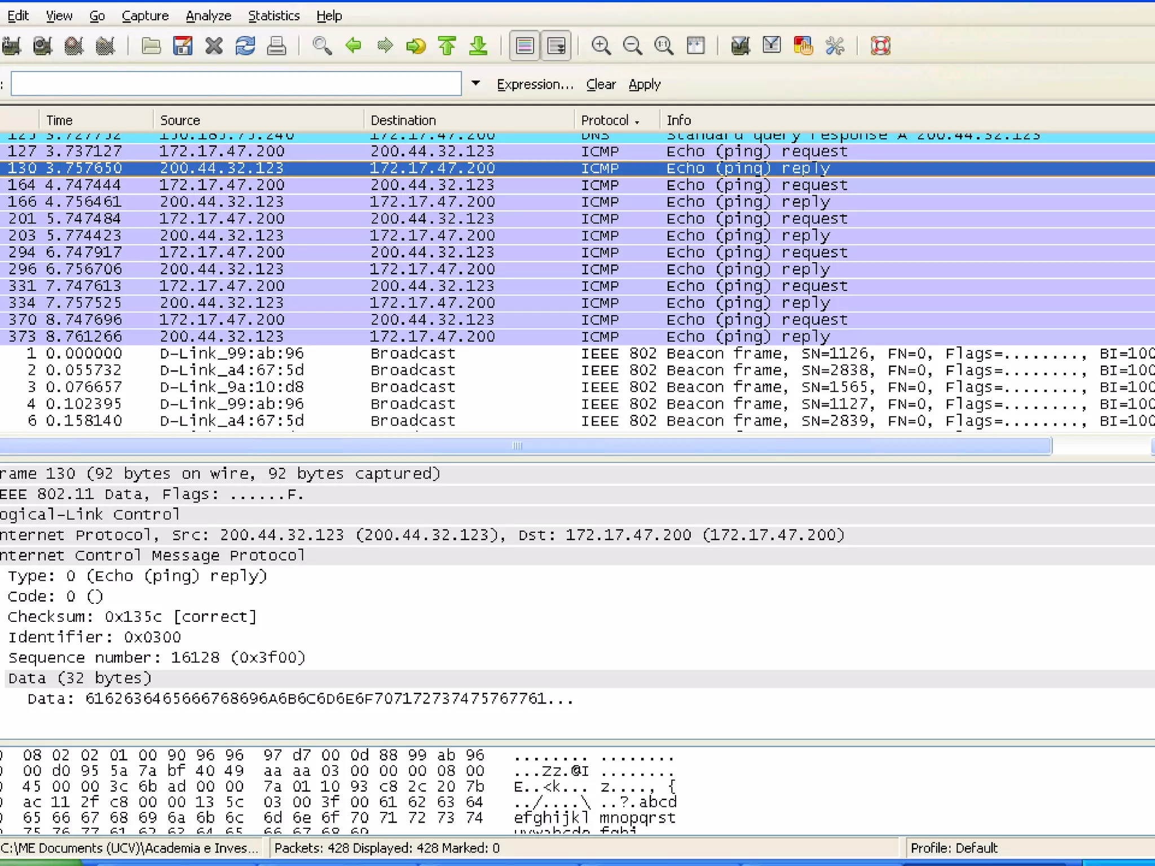Toggle auto scroll in live capture

(x=556, y=46)
